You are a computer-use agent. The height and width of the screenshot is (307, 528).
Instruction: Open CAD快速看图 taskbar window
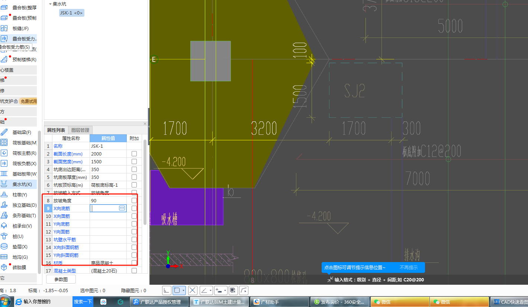[x=509, y=302]
